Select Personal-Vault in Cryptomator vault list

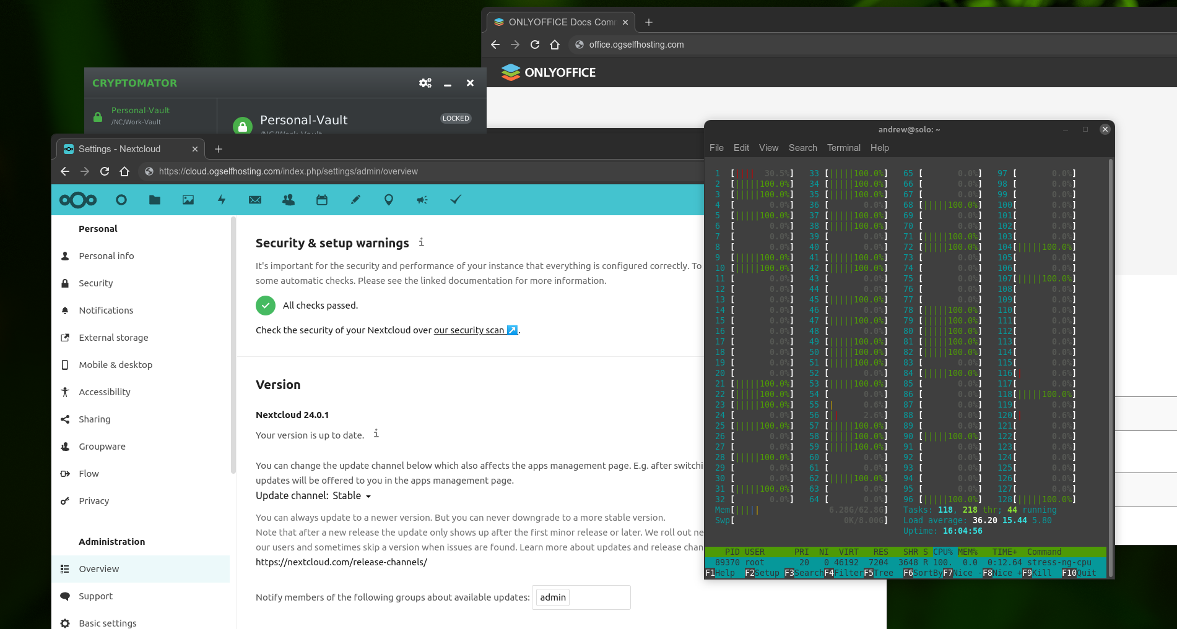click(150, 116)
